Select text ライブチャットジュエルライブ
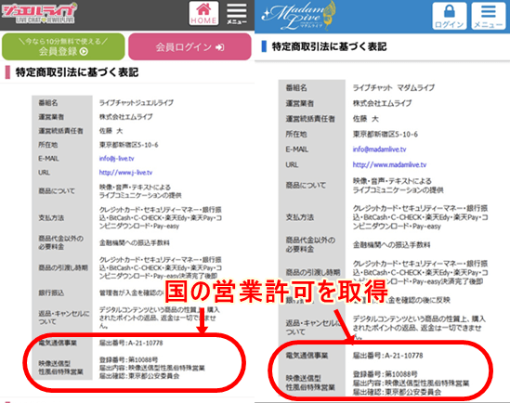 (137, 103)
